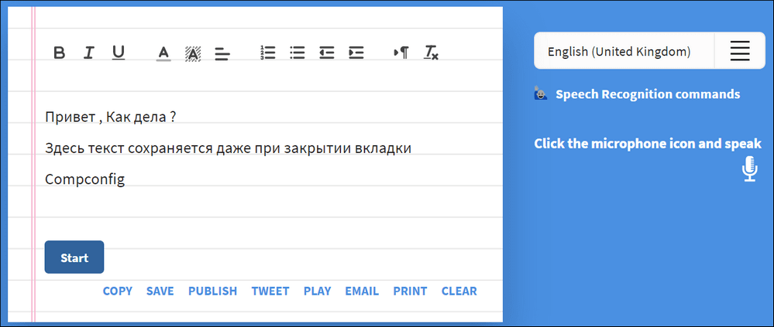
Task: Click the Speech Recognition commands emoji icon
Action: pos(541,93)
